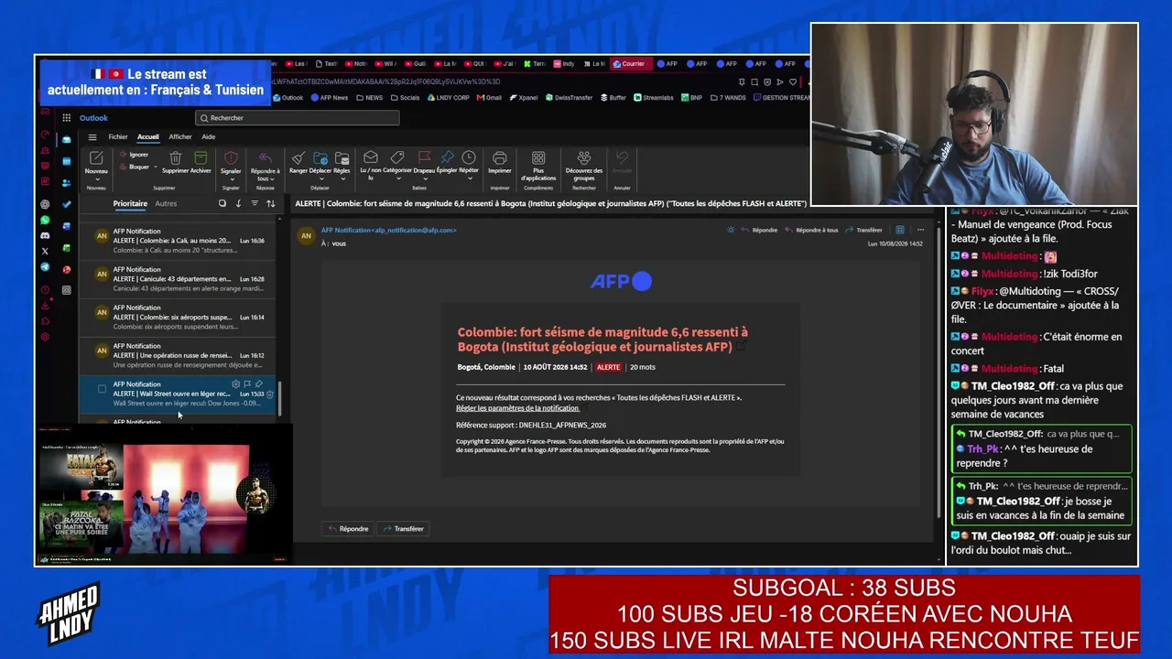Screen dimensions: 1172x659
Task: Click the Transférer button below message
Action: click(403, 528)
